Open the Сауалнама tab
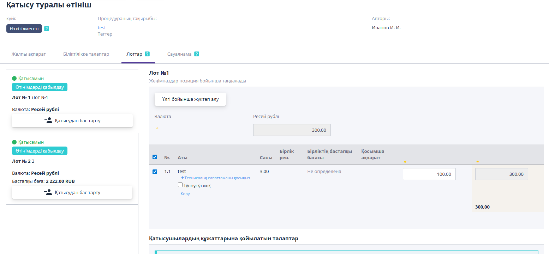This screenshot has width=549, height=254. coord(179,54)
